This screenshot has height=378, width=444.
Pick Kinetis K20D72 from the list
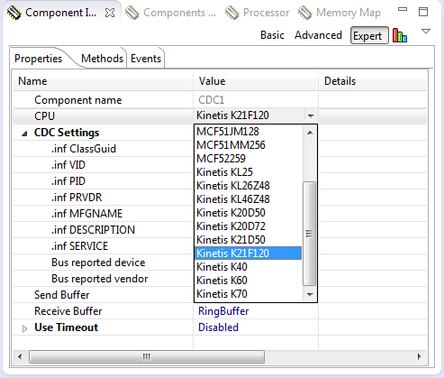[249, 226]
